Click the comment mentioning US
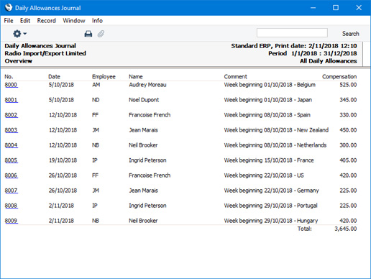Image resolution: width=371 pixels, height=279 pixels. click(264, 175)
